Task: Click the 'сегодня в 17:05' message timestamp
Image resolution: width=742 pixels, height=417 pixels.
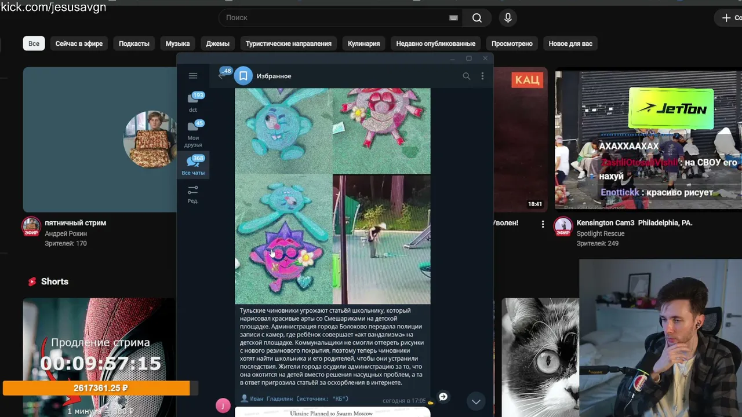Action: pos(404,401)
